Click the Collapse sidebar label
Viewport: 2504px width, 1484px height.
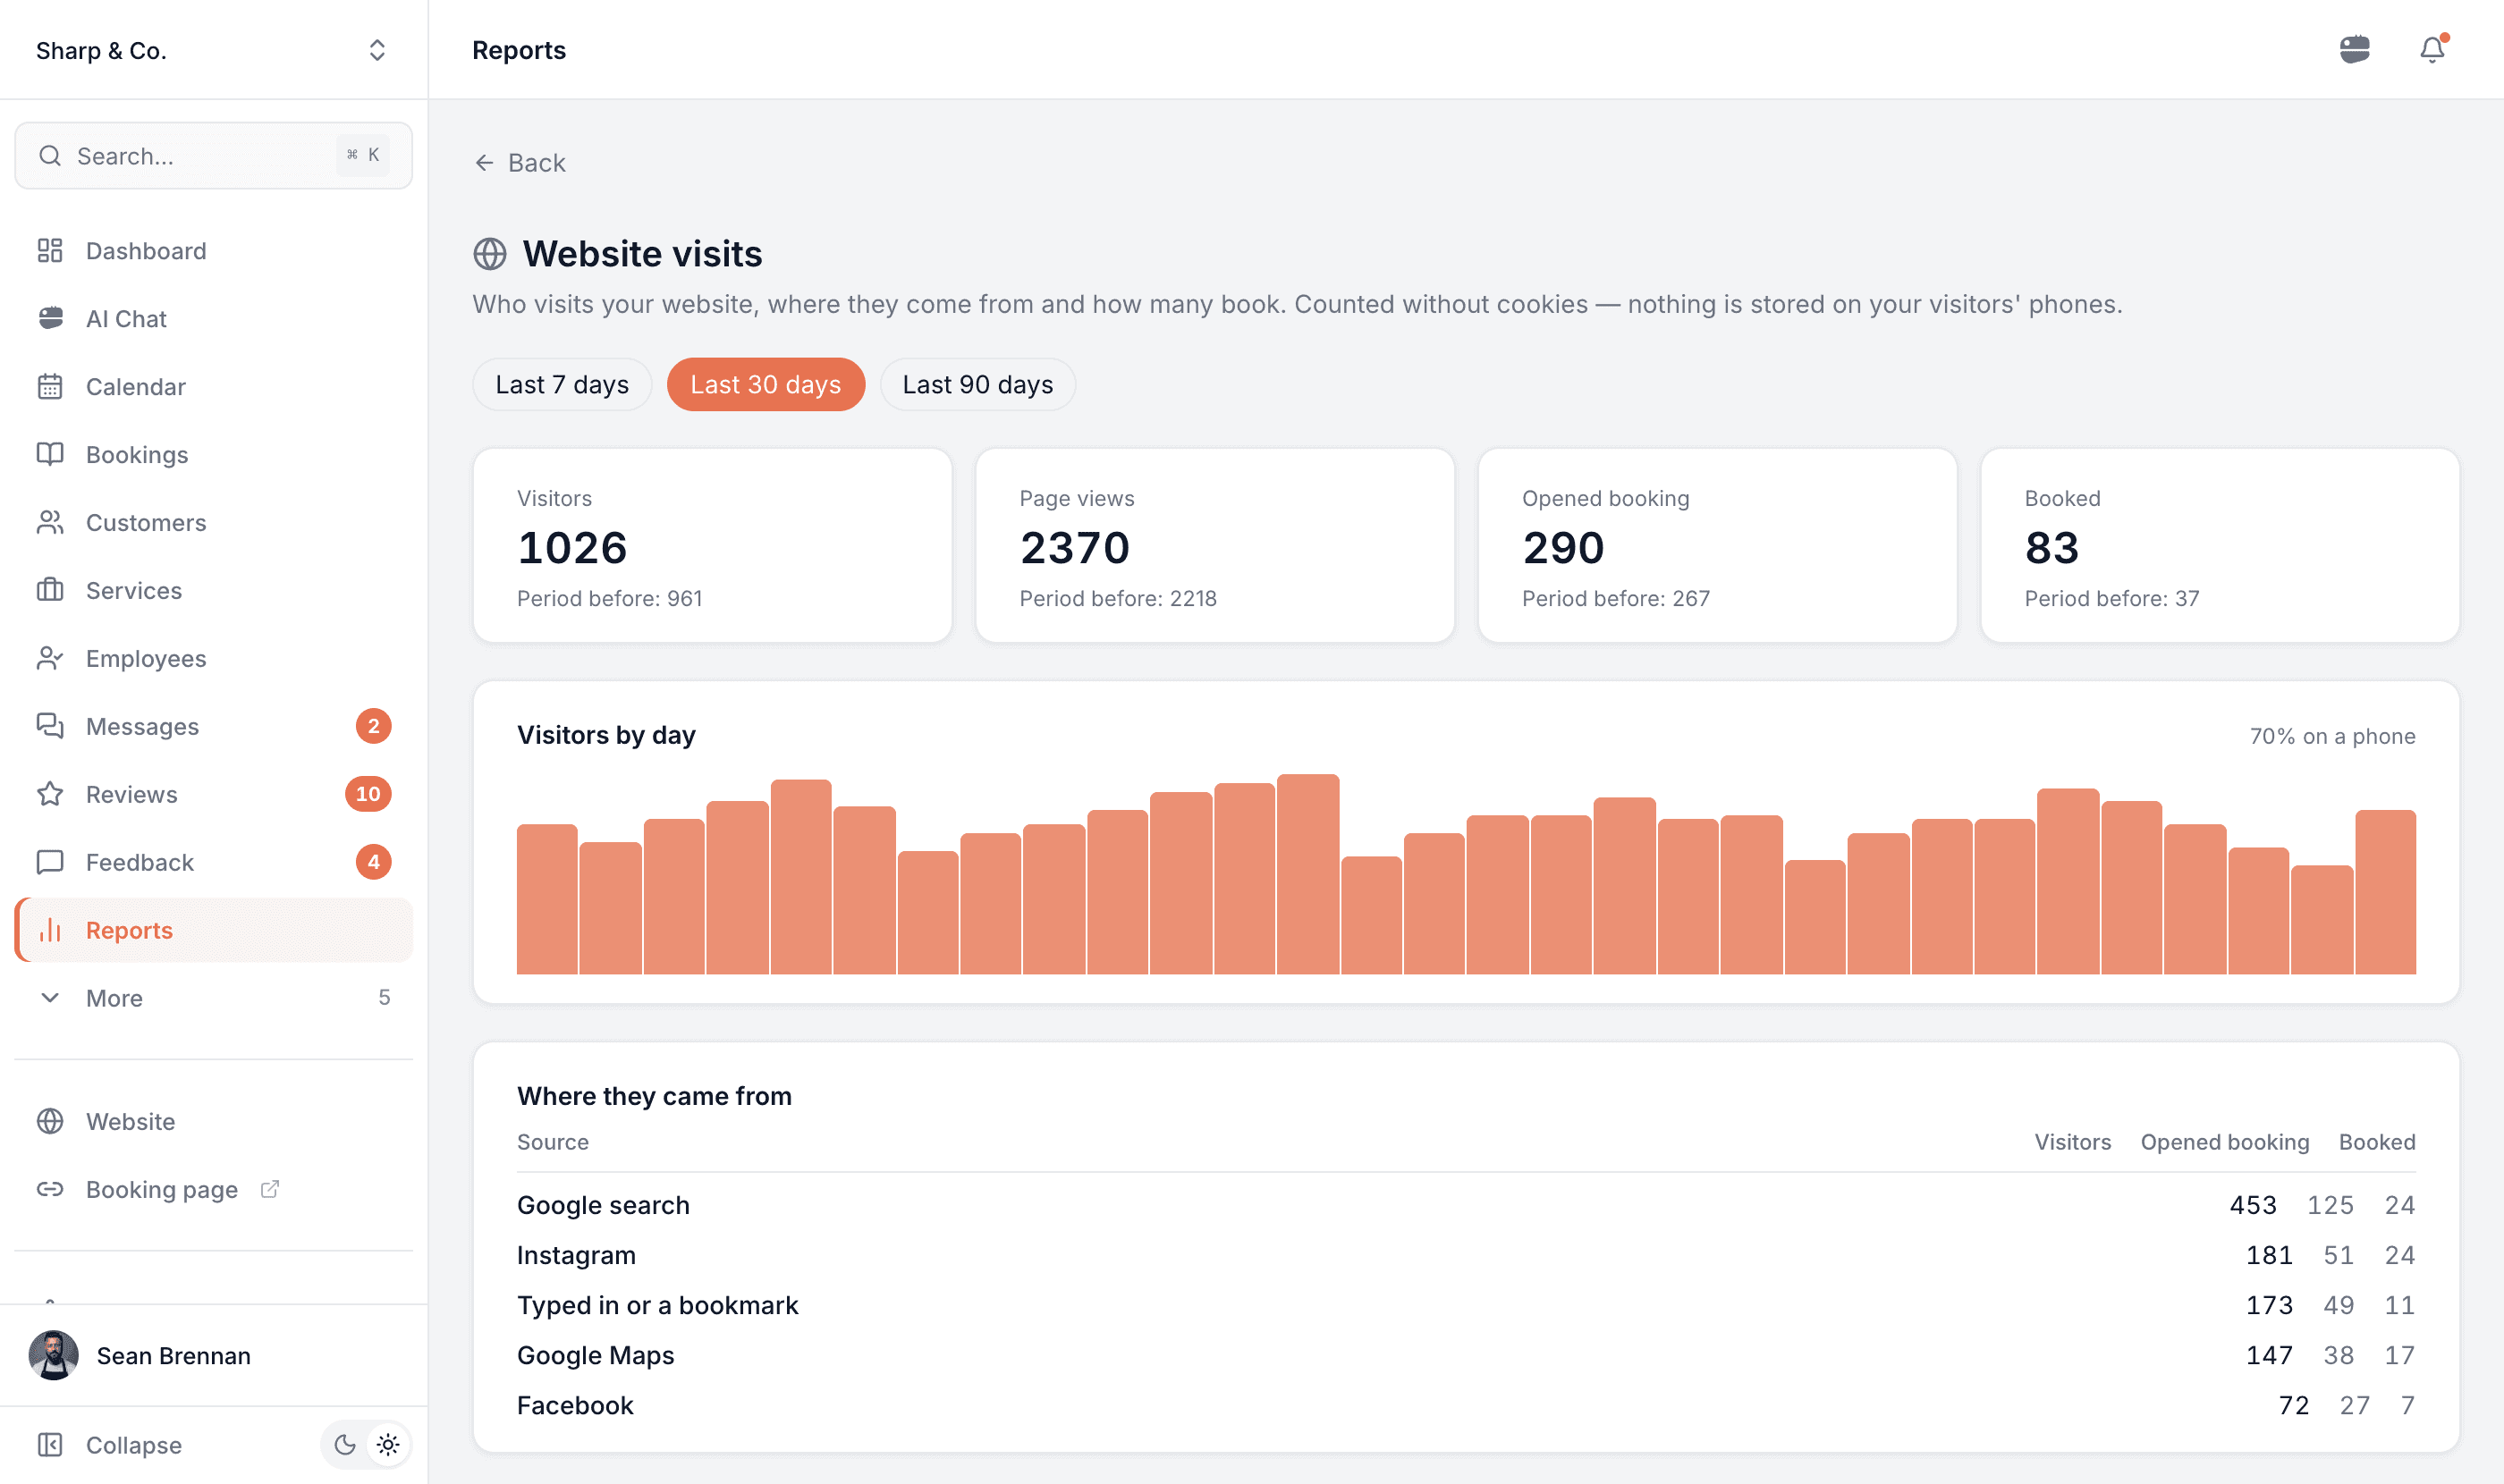click(x=134, y=1445)
